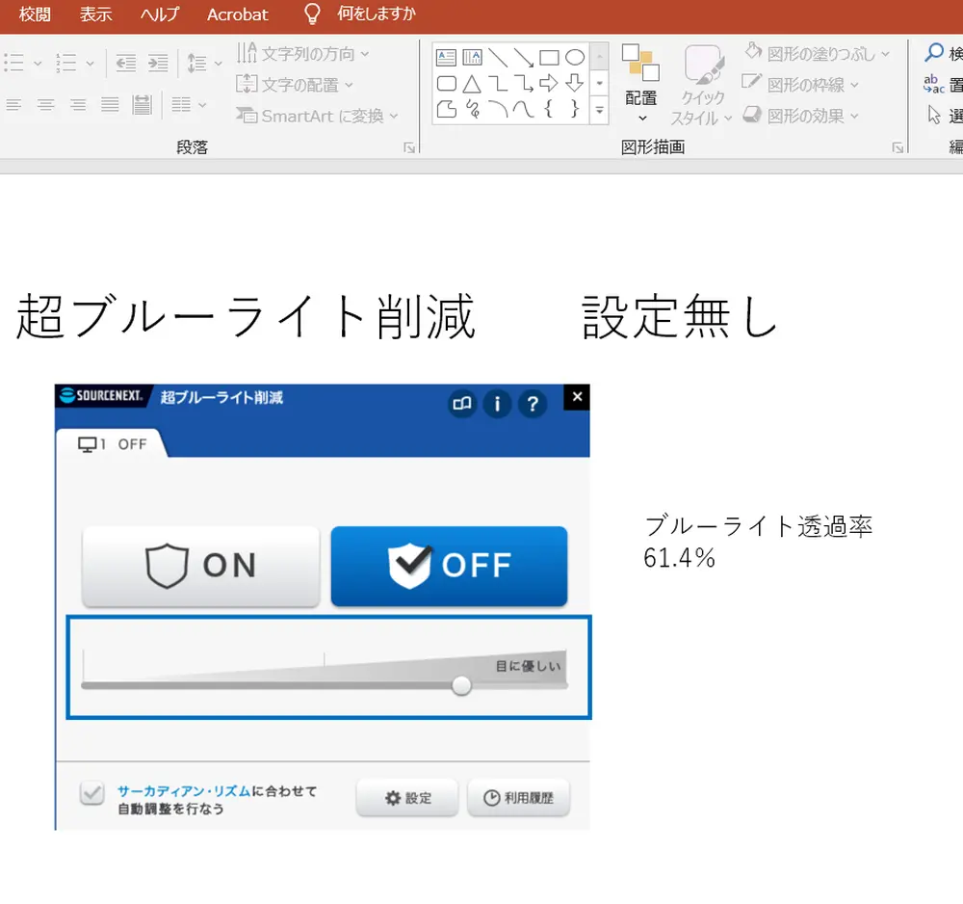Select the Rectangle shape in the shapes gallery
This screenshot has width=963, height=904.
point(549,58)
